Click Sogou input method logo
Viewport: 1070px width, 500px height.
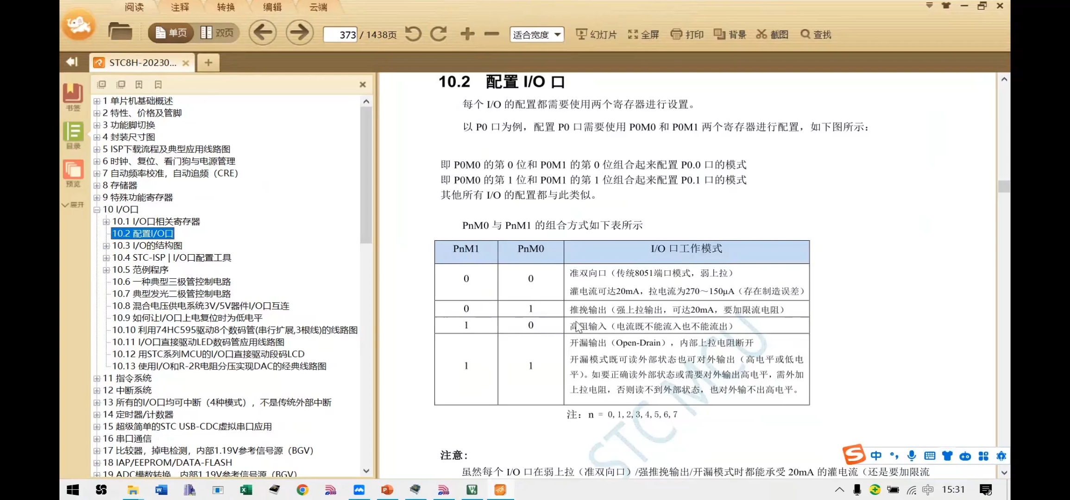point(853,455)
